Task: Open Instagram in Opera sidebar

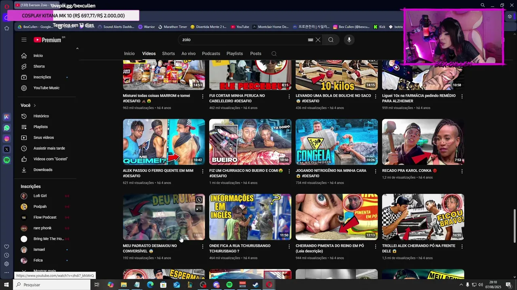Action: (6, 139)
